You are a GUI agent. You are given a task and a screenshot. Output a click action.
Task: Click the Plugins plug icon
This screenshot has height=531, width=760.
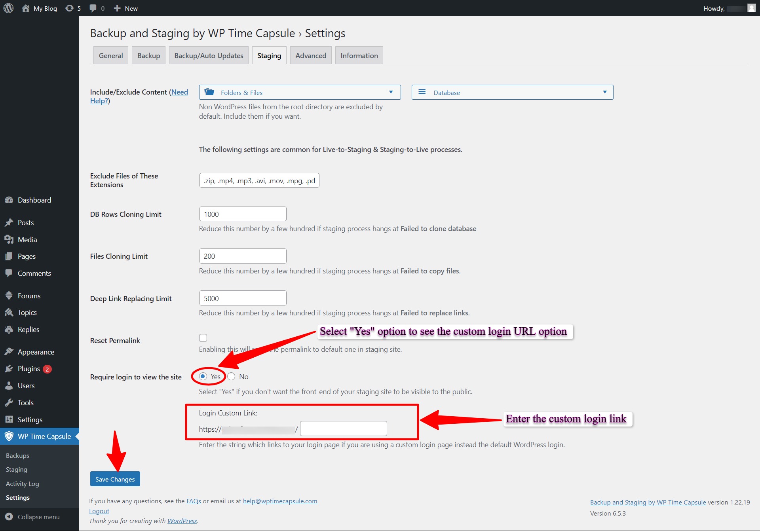click(x=9, y=369)
